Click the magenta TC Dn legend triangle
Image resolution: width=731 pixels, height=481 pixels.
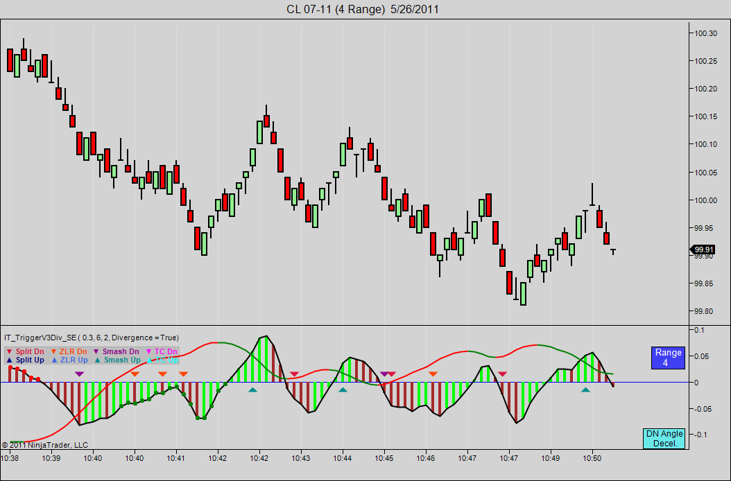149,352
